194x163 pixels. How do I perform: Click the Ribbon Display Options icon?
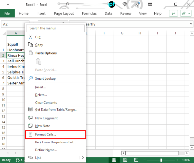click(x=150, y=4)
